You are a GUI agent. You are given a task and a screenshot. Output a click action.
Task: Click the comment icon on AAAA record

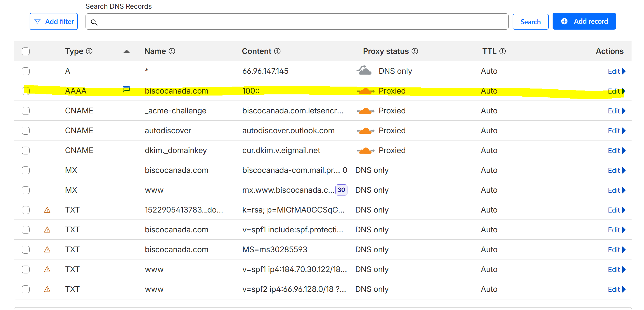(126, 89)
